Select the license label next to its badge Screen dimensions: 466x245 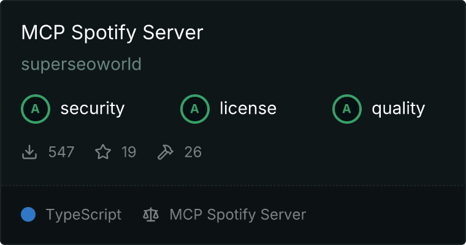(x=248, y=109)
